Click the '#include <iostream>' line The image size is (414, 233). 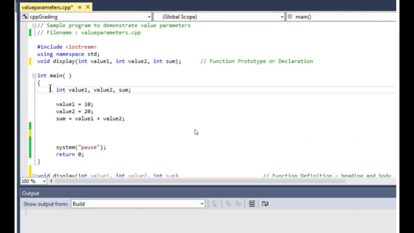67,47
